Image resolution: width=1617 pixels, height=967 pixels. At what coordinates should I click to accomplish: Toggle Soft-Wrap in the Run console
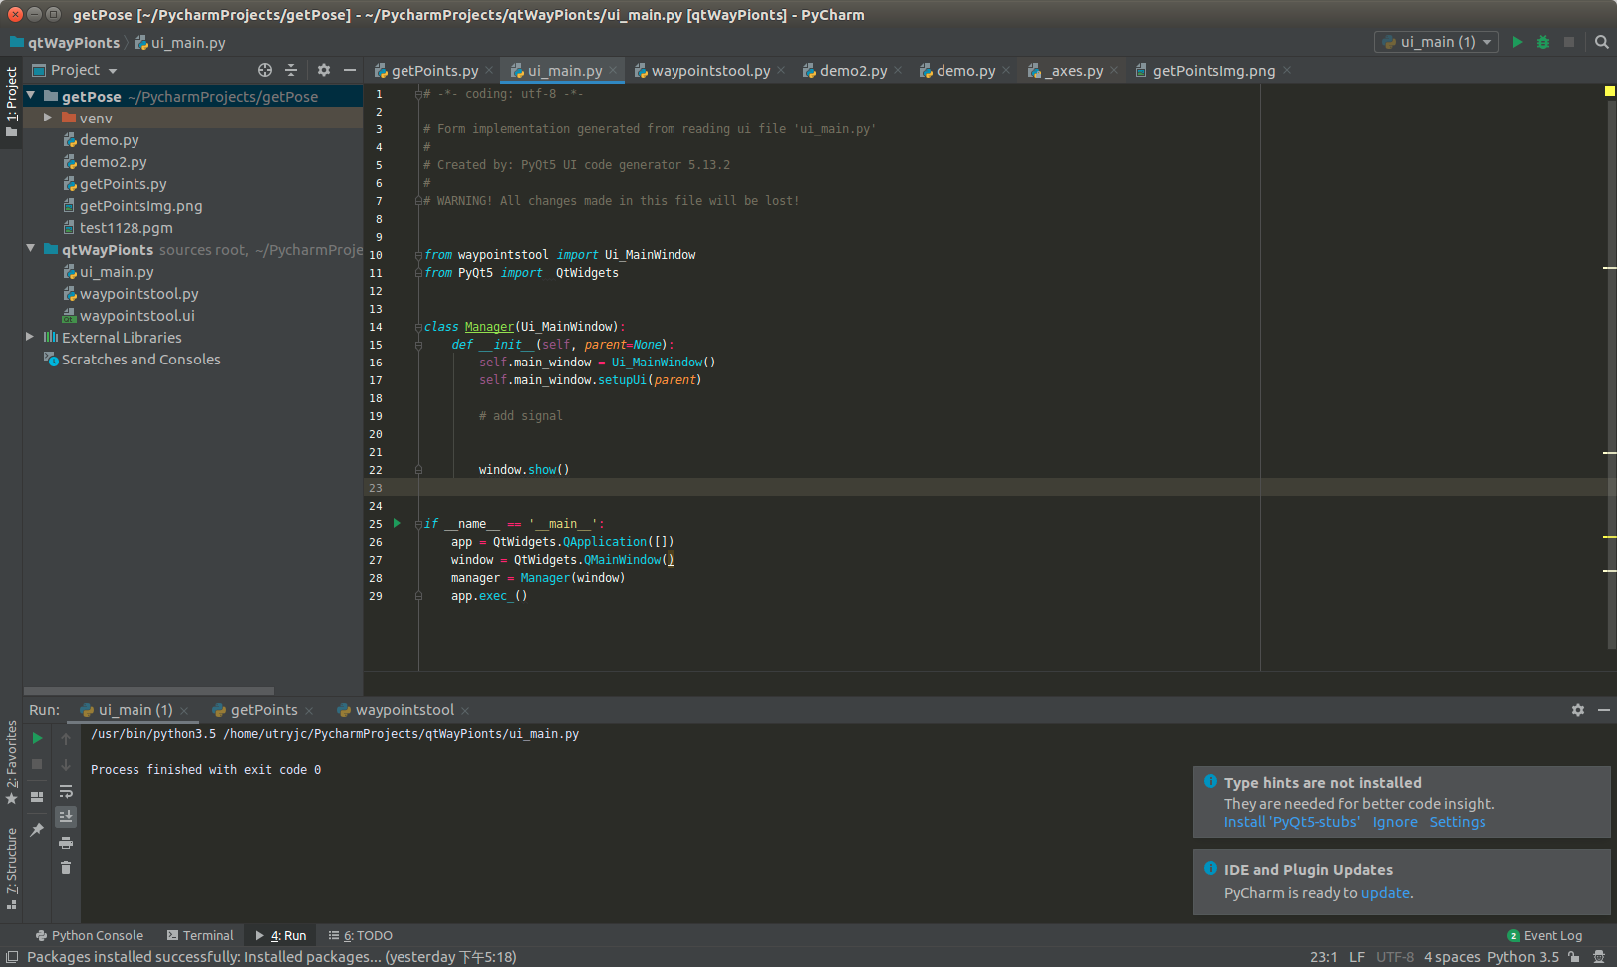(66, 792)
